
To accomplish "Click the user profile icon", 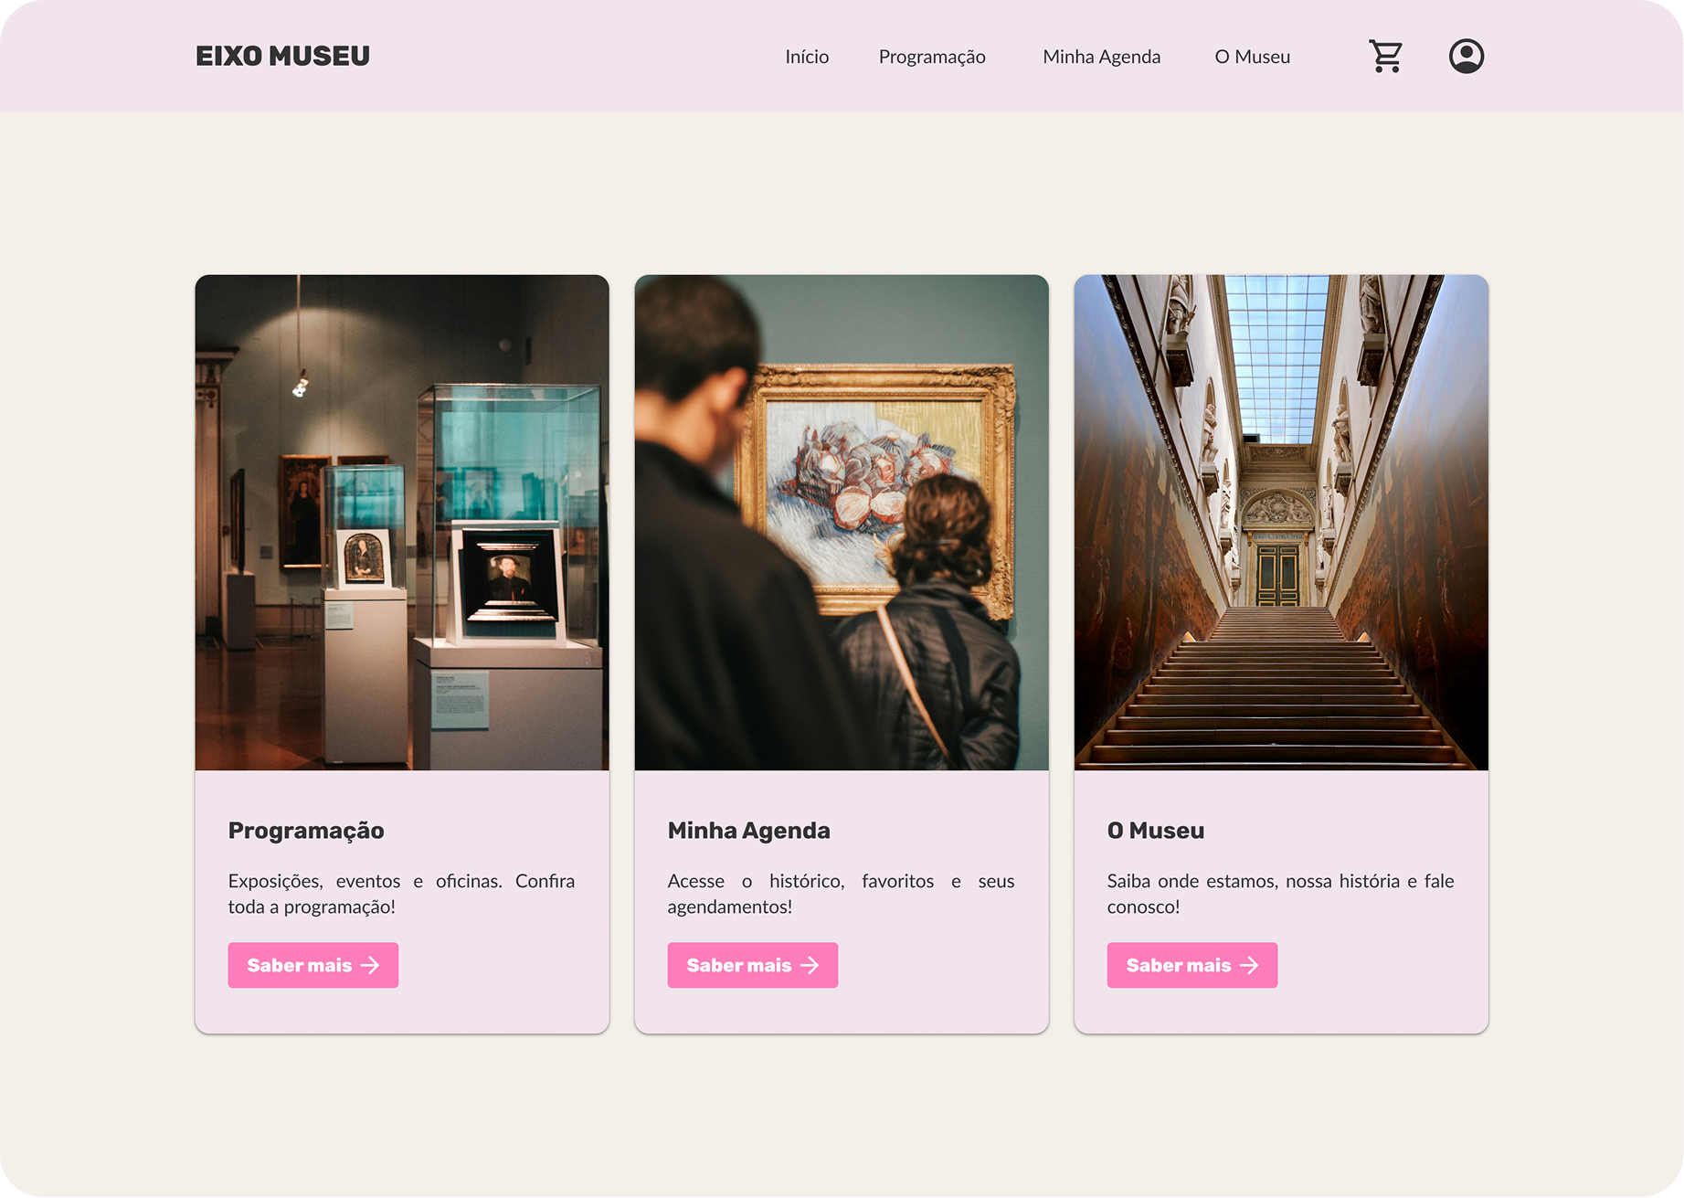I will [x=1466, y=57].
